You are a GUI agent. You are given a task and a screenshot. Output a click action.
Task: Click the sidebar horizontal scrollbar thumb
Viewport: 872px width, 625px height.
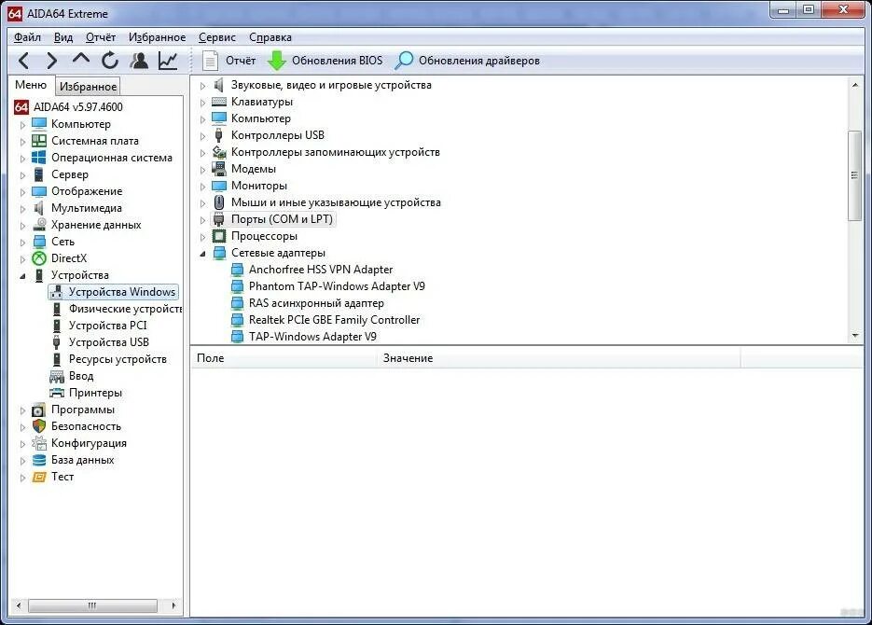(x=92, y=605)
